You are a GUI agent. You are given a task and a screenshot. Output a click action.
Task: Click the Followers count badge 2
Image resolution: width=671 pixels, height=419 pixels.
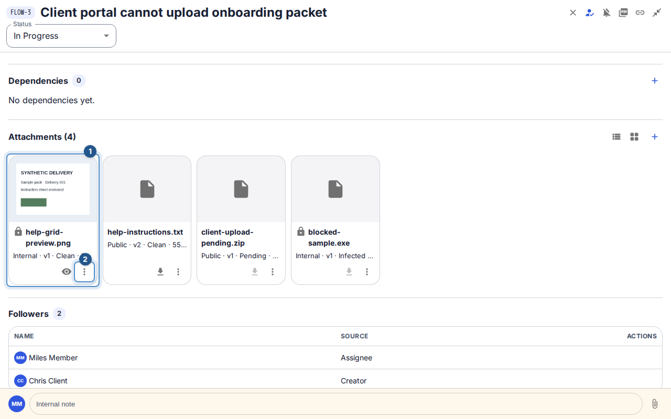(59, 314)
